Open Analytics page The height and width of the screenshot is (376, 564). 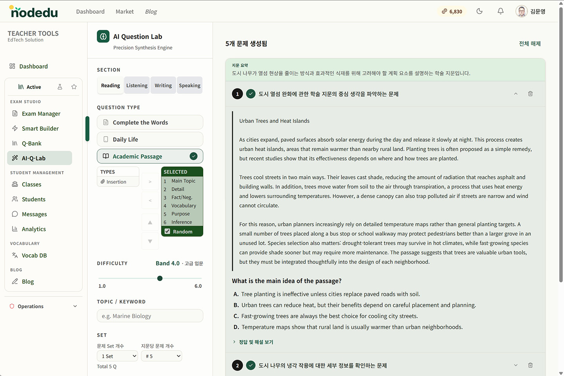[x=40, y=229]
